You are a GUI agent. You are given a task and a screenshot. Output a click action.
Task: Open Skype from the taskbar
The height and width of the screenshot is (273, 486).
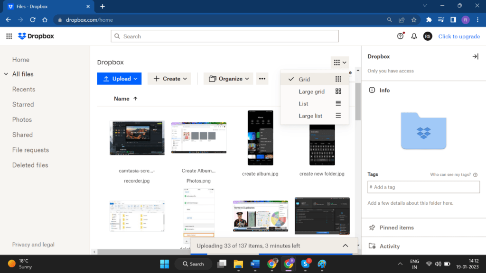pos(306,264)
